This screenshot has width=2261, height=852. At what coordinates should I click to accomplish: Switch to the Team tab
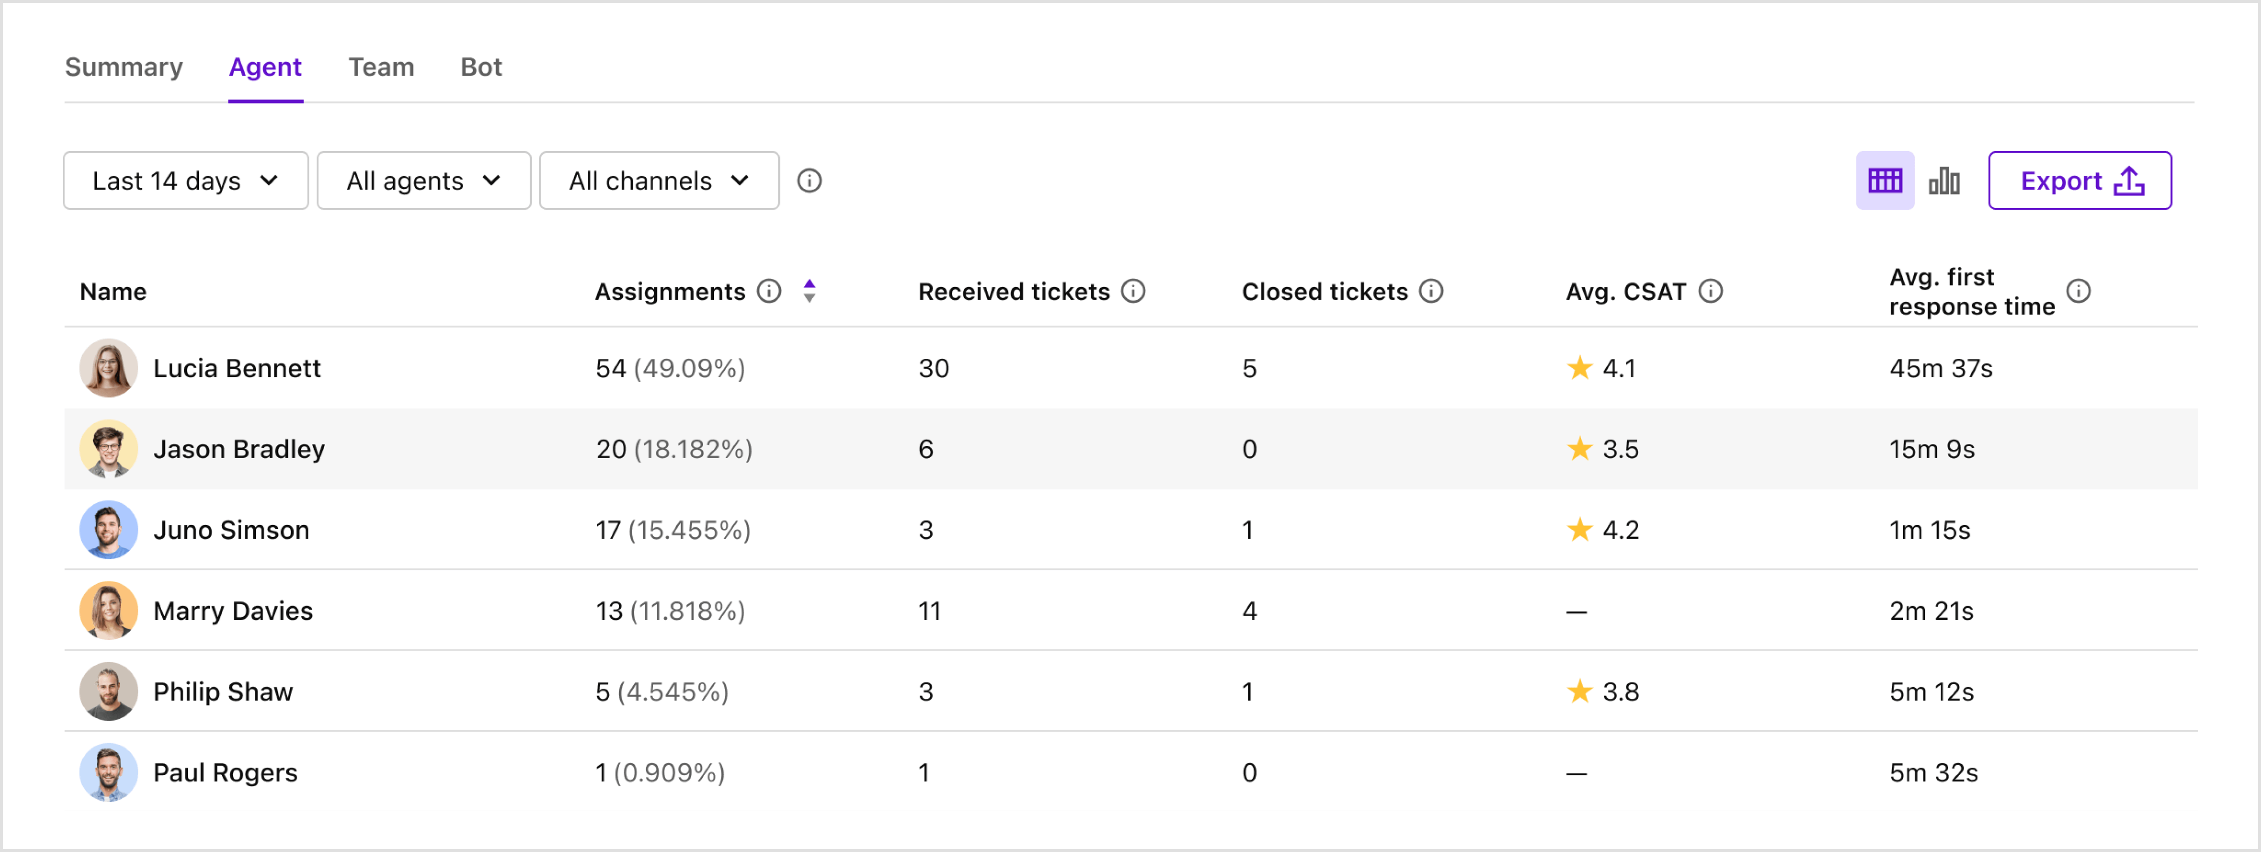[x=381, y=67]
